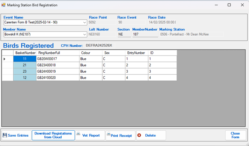Select basket number cell 23

[25, 71]
